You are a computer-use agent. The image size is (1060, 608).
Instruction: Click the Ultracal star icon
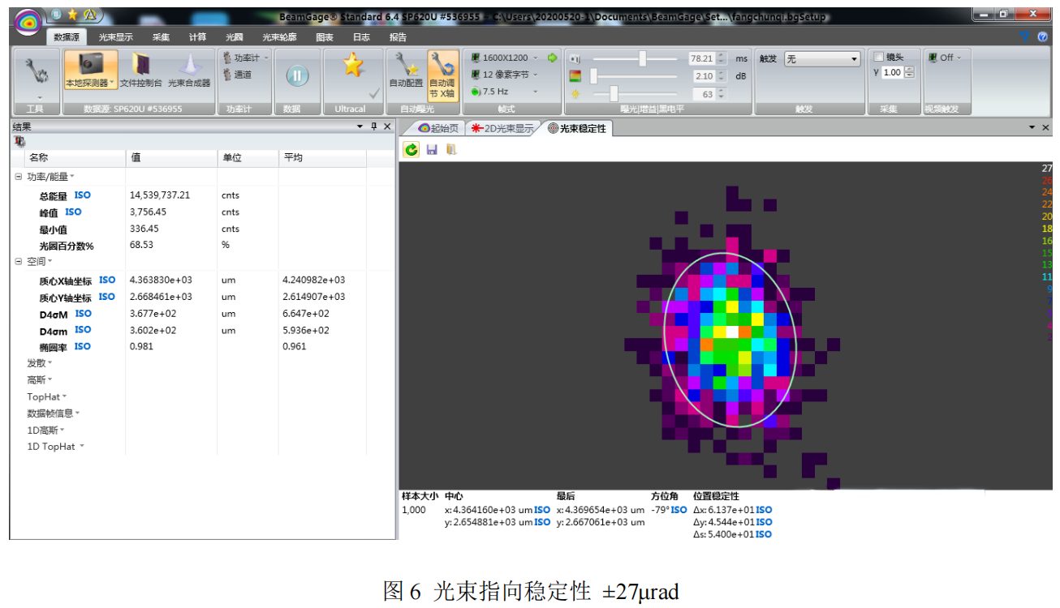point(352,66)
